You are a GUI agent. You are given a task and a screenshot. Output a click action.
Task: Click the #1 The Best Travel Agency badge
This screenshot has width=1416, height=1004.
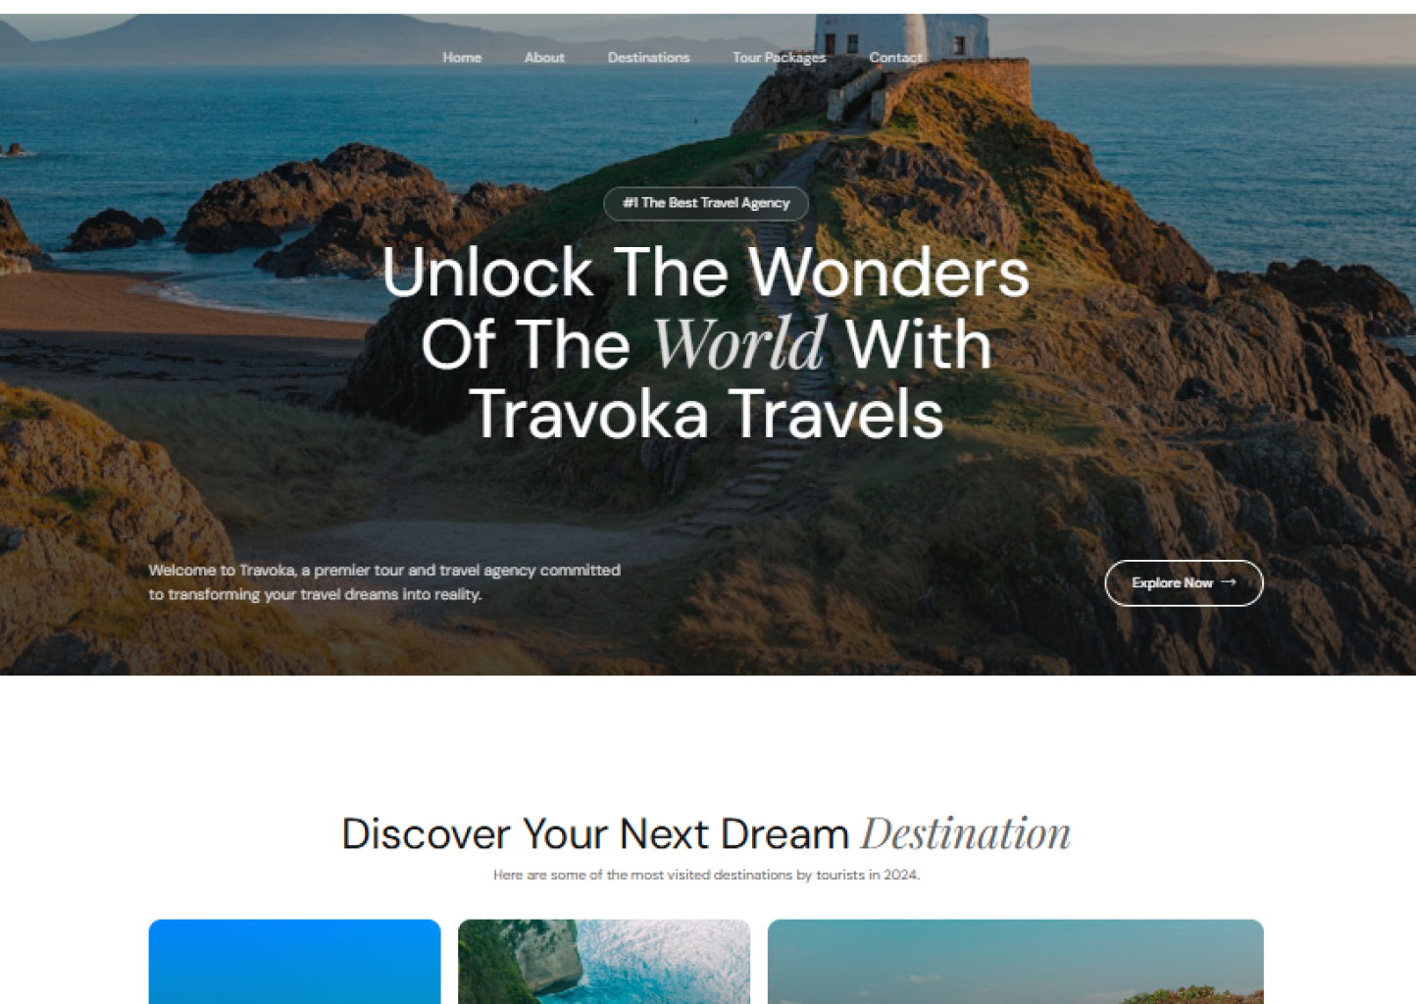(706, 203)
